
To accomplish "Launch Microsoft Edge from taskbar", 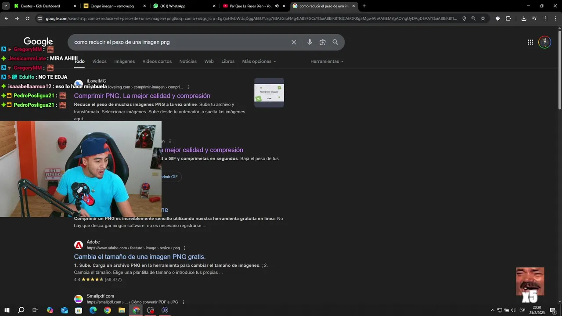I will tap(93, 310).
